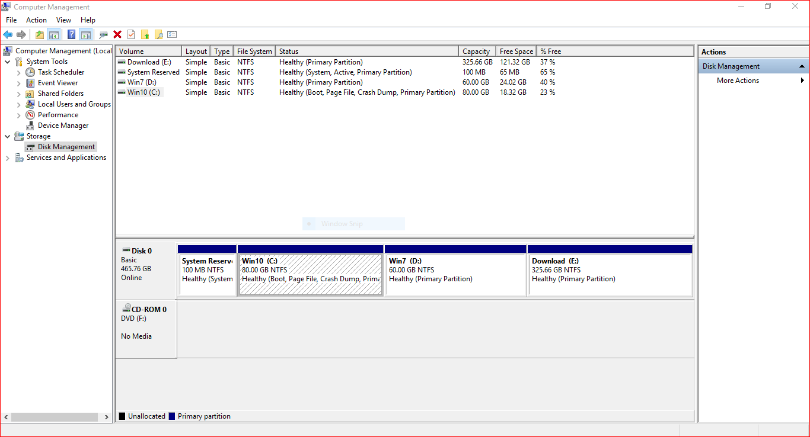Expand More Actions submenu arrow
The width and height of the screenshot is (810, 437).
click(x=802, y=81)
